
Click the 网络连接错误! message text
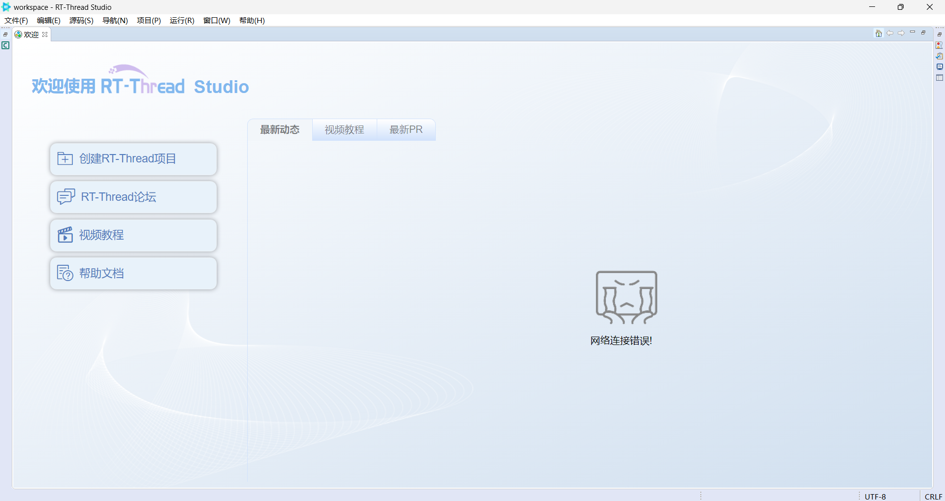(x=621, y=341)
